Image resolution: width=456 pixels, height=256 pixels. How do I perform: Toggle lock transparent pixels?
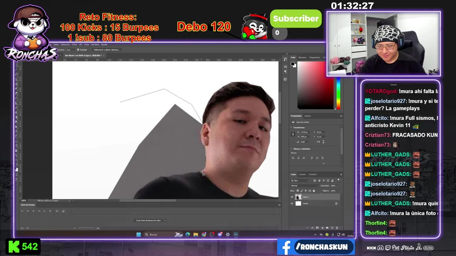[x=297, y=191]
